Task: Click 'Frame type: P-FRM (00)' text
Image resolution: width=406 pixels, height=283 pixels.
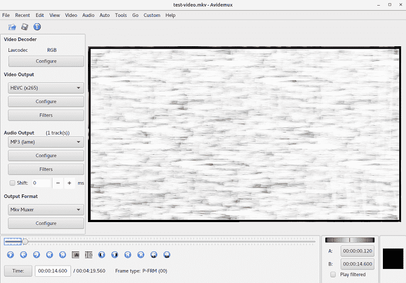Action: pyautogui.click(x=141, y=271)
